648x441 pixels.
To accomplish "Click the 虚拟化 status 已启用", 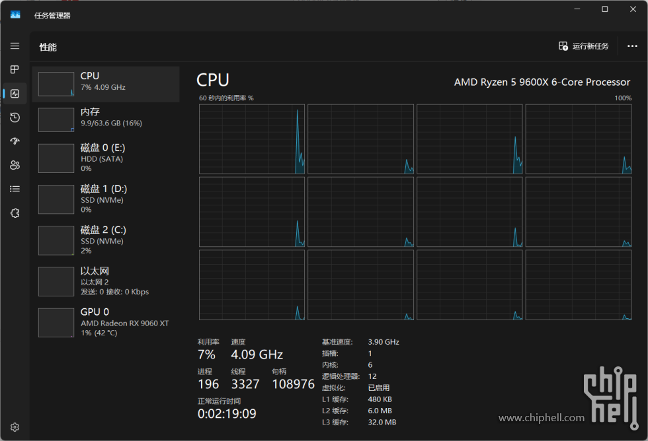I will (x=378, y=388).
